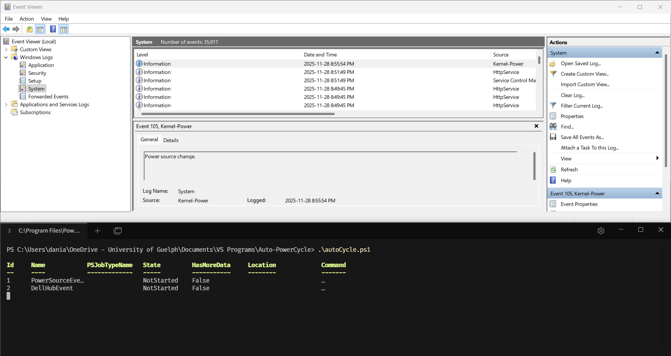Collapse the System actions section

[x=657, y=53]
